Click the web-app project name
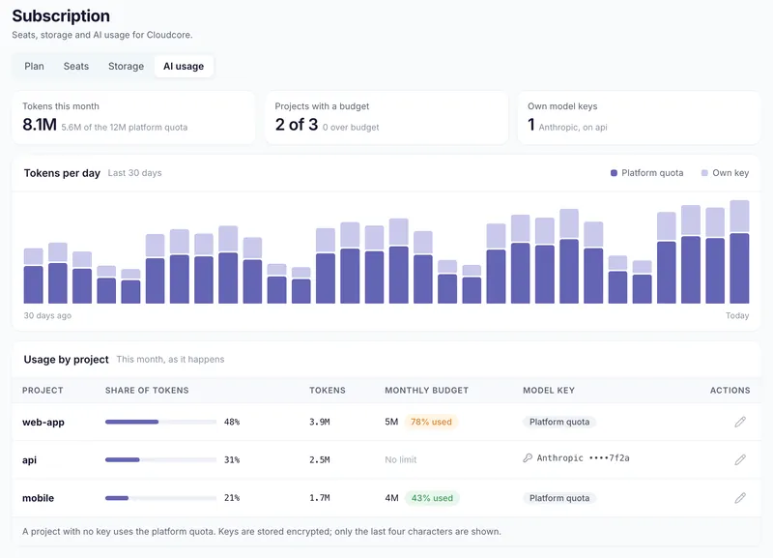Image resolution: width=773 pixels, height=558 pixels. coord(43,423)
